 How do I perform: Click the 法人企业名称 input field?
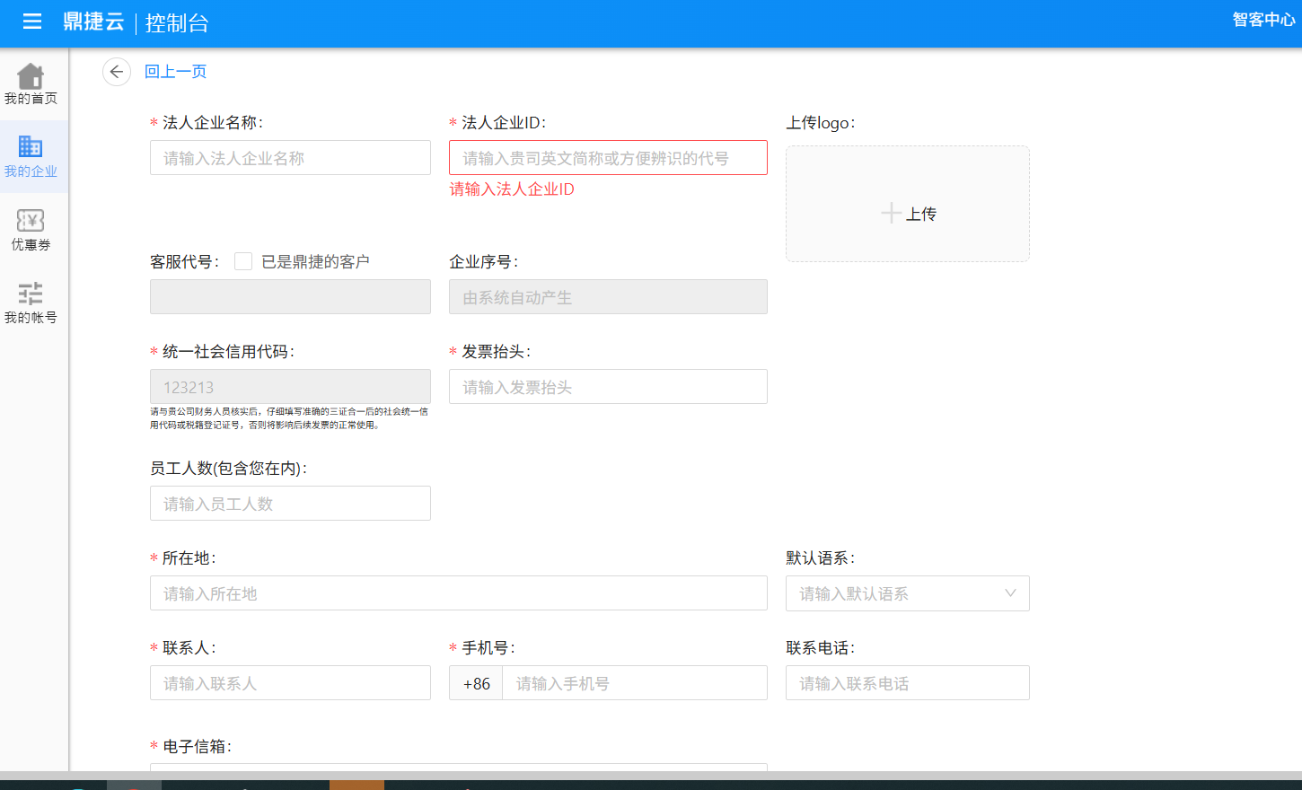pyautogui.click(x=290, y=158)
